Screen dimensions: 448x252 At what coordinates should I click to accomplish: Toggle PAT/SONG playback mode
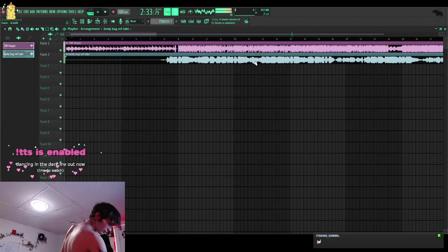pos(90,12)
